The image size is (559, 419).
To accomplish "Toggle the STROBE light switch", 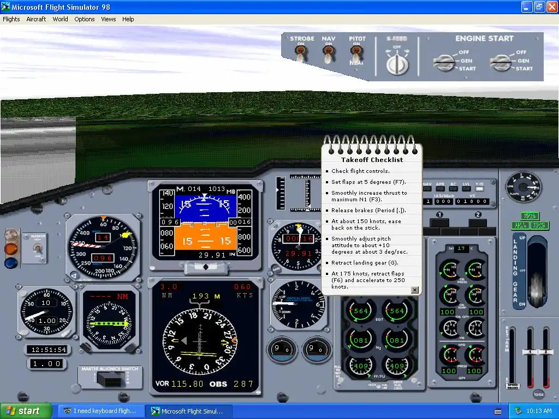I will 301,54.
